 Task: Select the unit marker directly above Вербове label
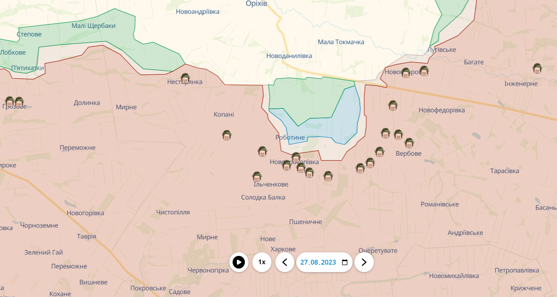tap(409, 143)
